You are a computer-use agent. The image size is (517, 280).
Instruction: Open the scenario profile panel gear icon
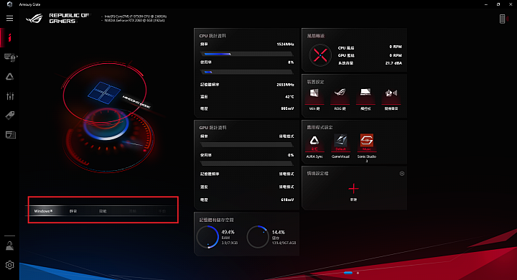coord(401,174)
